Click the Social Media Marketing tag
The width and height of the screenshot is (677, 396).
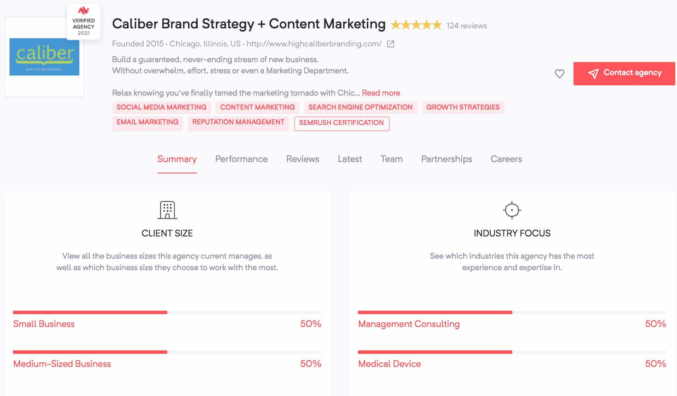click(x=162, y=107)
